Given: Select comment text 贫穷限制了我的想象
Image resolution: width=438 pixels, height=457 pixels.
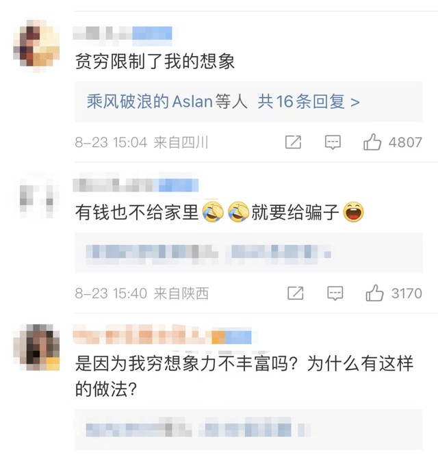Looking at the screenshot, I should pyautogui.click(x=155, y=62).
